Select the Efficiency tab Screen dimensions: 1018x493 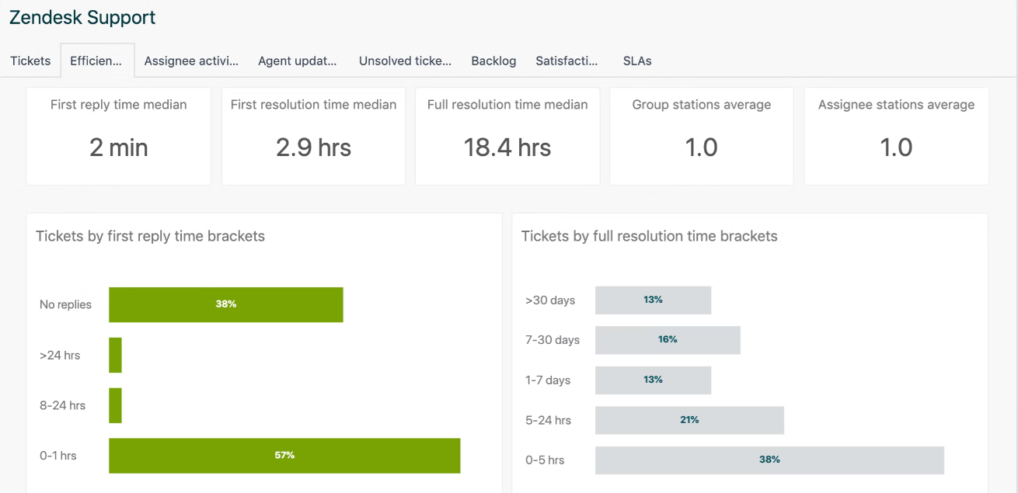click(97, 61)
